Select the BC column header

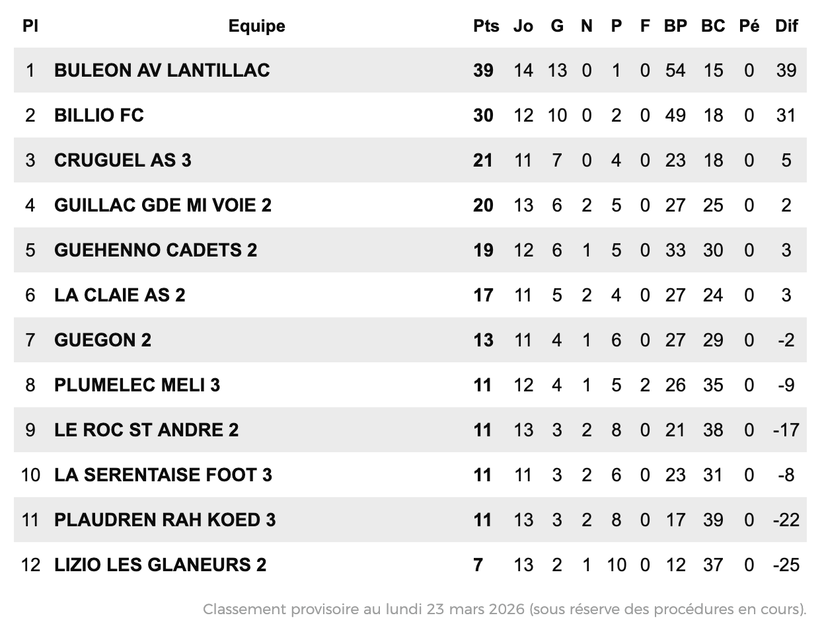click(713, 26)
